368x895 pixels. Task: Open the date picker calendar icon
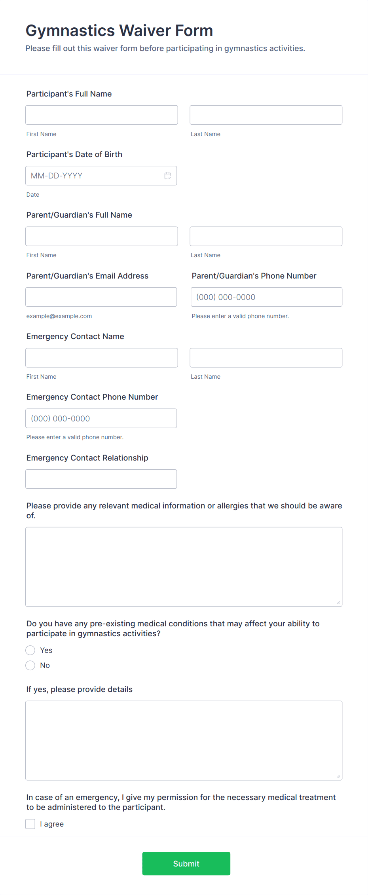pos(167,175)
